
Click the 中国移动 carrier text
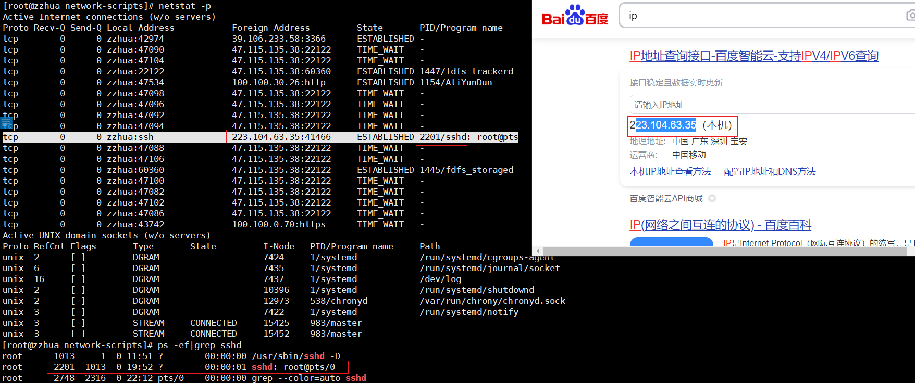(x=689, y=155)
